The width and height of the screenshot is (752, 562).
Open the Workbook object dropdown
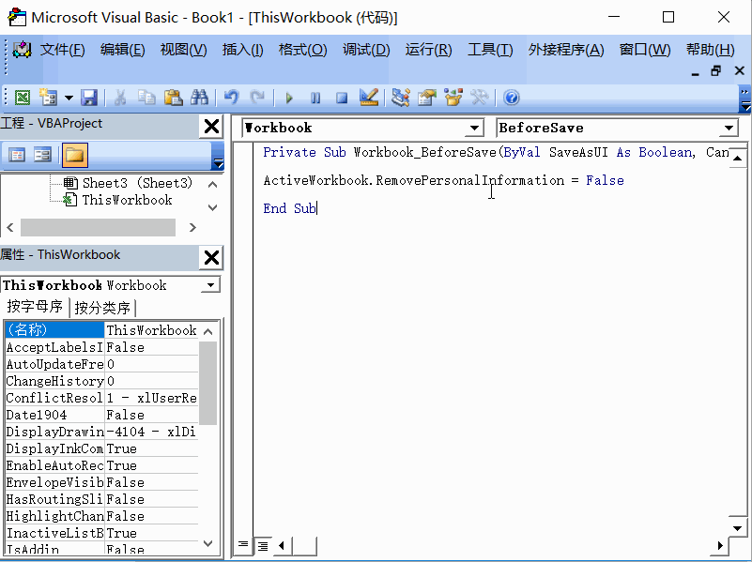[x=474, y=128]
